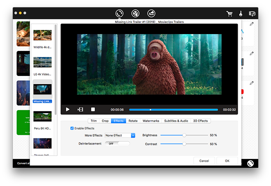Image resolution: width=271 pixels, height=186 pixels.
Task: Open the Subtitles & Audio tab
Action: [176, 121]
